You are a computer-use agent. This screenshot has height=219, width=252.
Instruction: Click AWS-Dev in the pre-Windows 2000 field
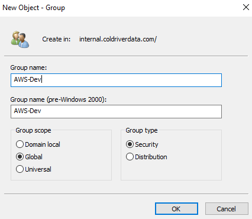click(x=27, y=111)
